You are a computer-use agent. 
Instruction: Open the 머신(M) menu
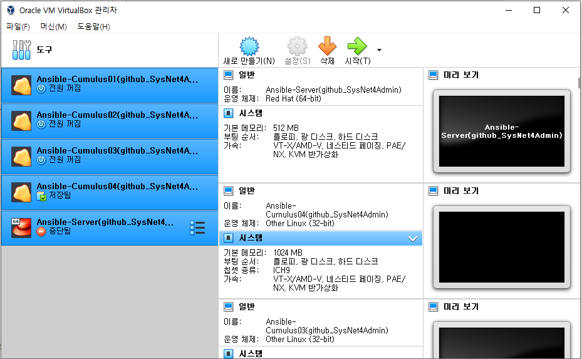(x=53, y=27)
